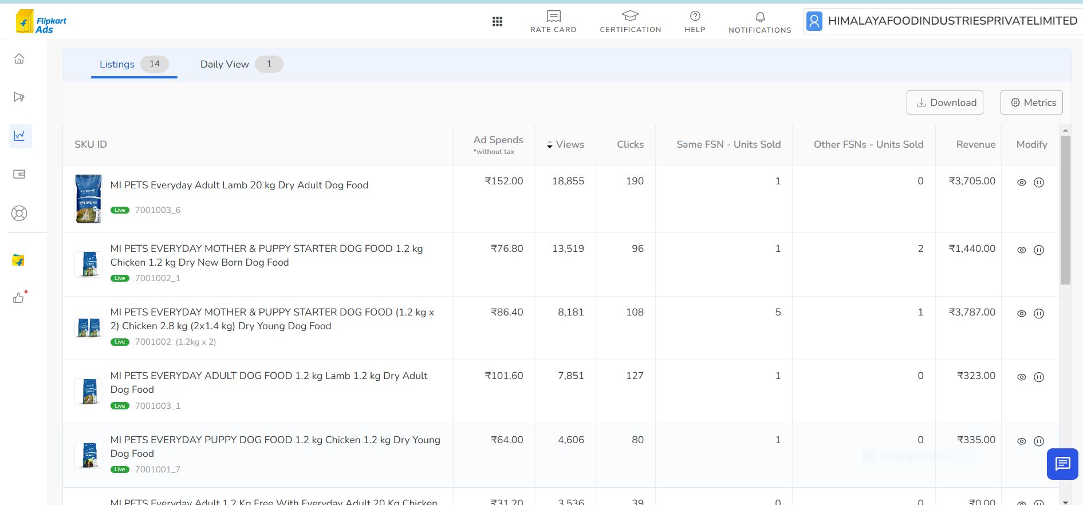This screenshot has width=1083, height=505.
Task: Open Everyday Puppy Dog Food 1.2 kg Chicken listing
Action: 275,447
